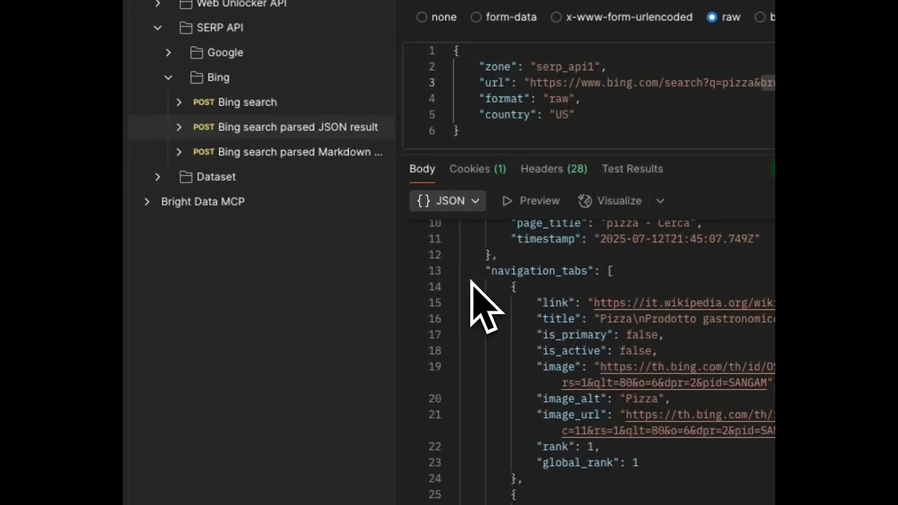898x505 pixels.
Task: Click the "country": "US" line in request body
Action: click(527, 115)
